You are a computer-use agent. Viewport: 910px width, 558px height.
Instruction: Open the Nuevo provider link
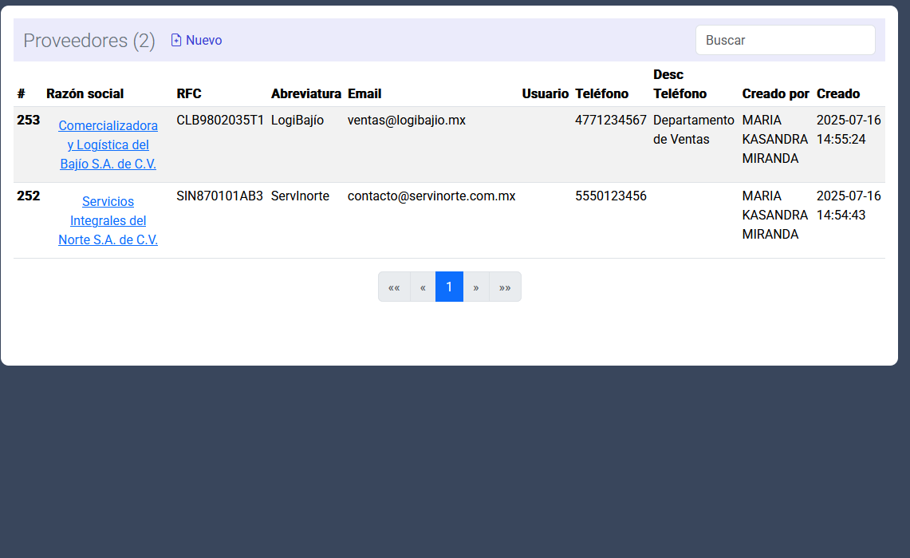pos(203,40)
